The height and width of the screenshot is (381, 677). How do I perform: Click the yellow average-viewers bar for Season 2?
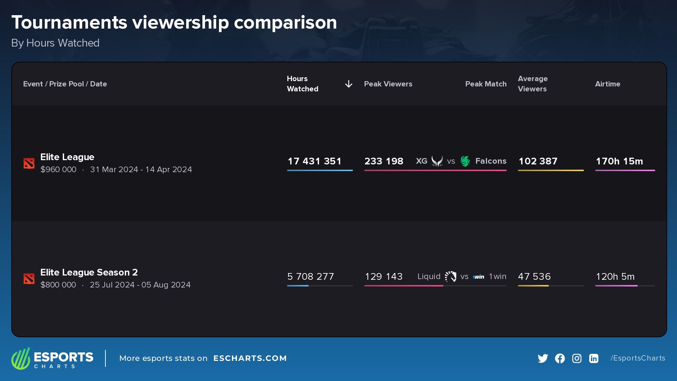click(533, 286)
